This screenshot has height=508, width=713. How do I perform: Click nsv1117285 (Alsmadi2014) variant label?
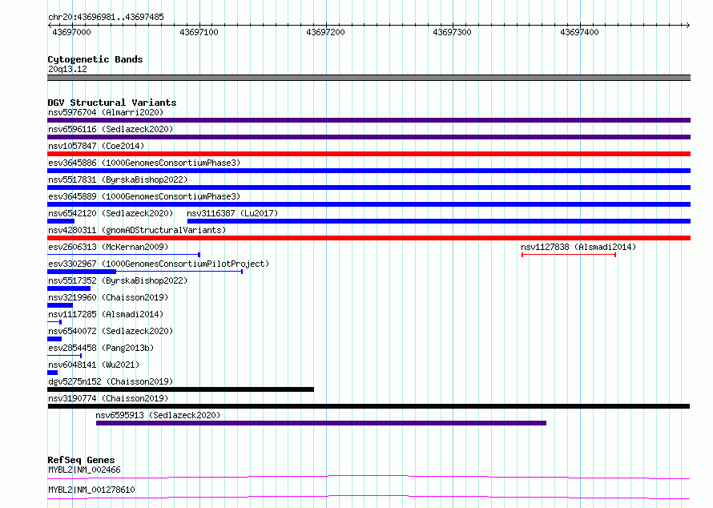click(x=106, y=314)
